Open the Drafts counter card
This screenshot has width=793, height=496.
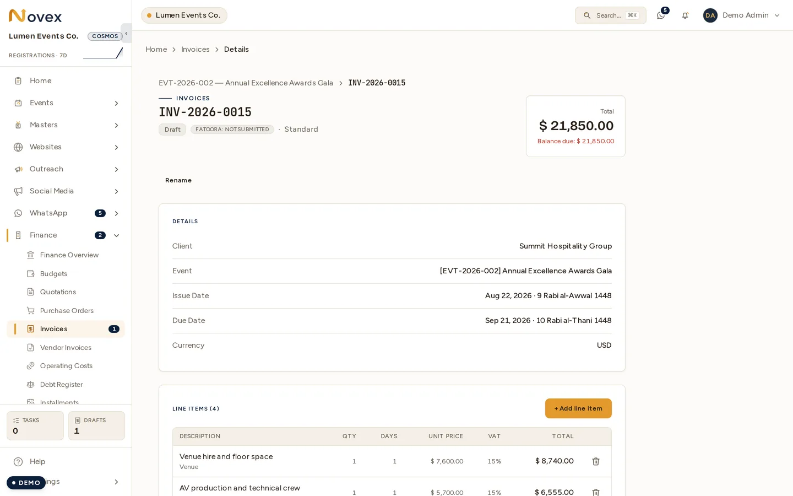96,425
